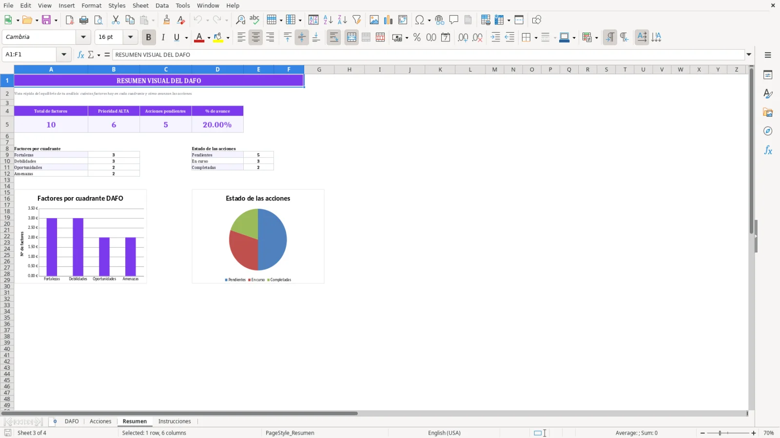
Task: Open the Format menu
Action: [x=91, y=5]
